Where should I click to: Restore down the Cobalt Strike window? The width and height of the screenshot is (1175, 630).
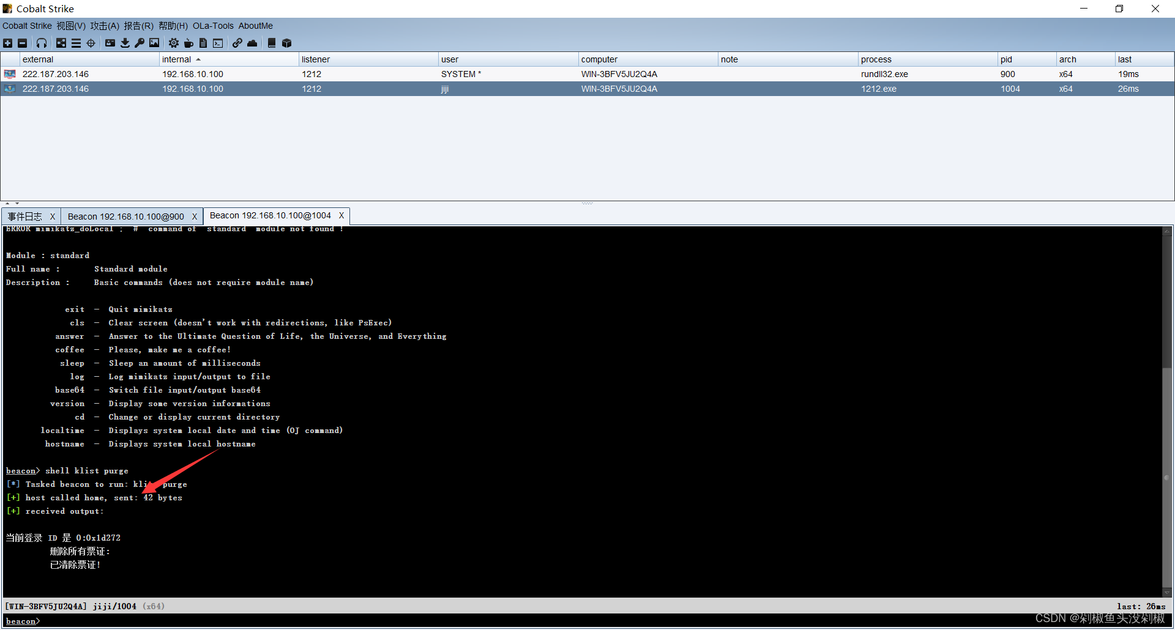coord(1119,9)
